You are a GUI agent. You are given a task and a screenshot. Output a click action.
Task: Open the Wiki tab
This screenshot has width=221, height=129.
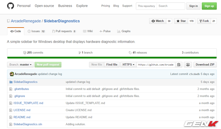[88, 31]
